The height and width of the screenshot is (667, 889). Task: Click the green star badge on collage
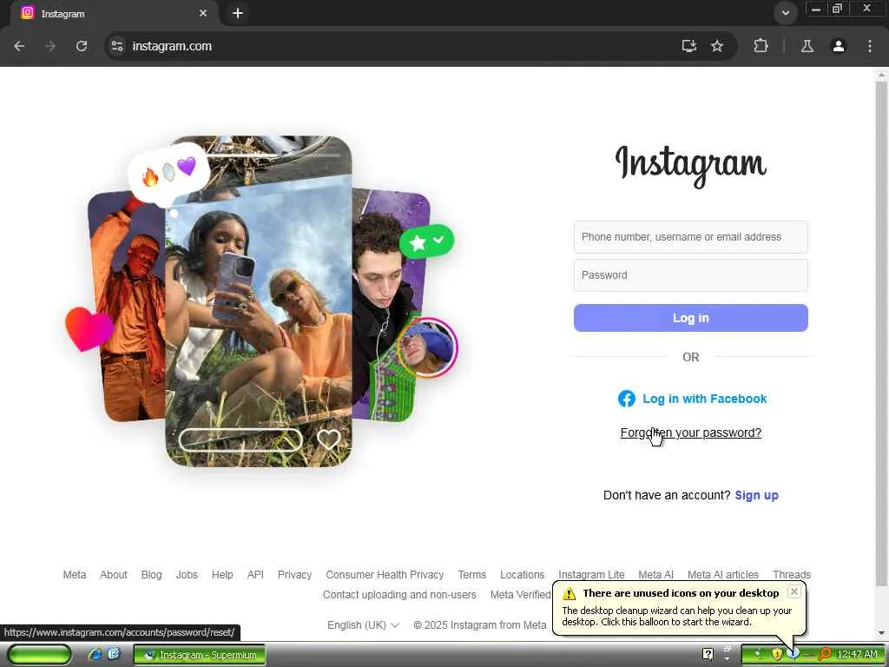click(x=427, y=242)
